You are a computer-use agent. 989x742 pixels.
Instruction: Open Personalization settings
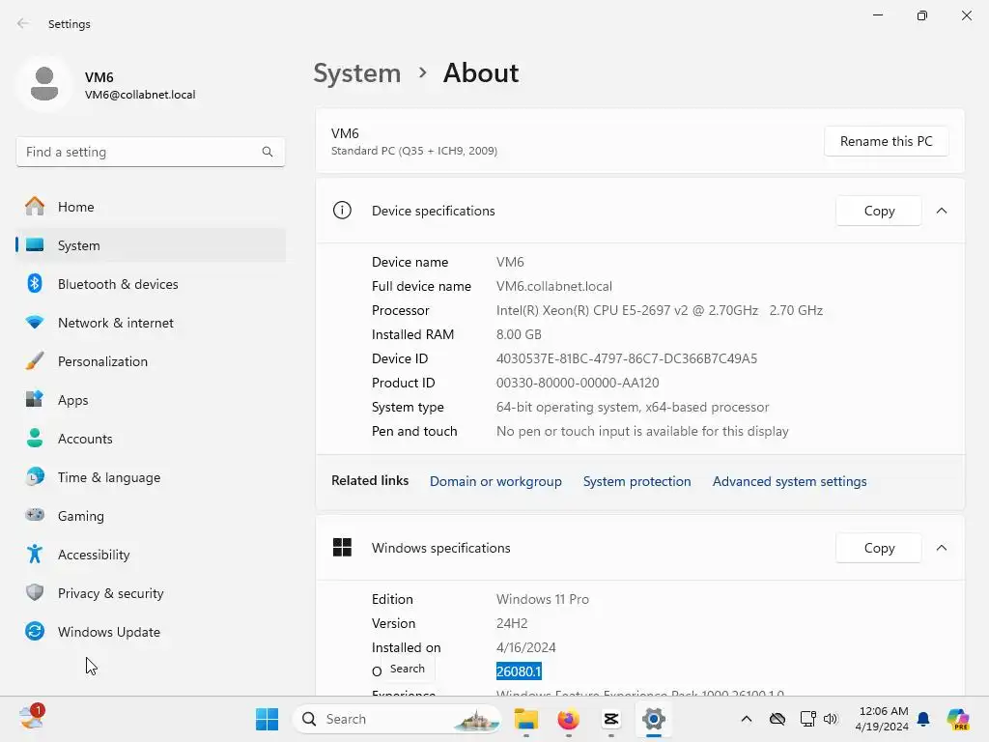150,361
